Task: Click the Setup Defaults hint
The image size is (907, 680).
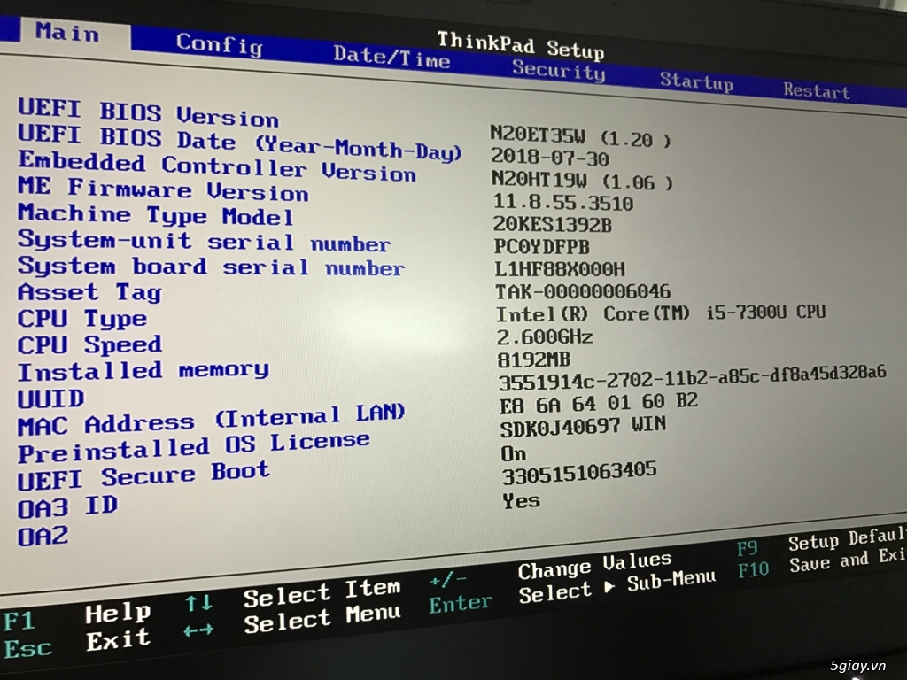Action: pyautogui.click(x=847, y=538)
